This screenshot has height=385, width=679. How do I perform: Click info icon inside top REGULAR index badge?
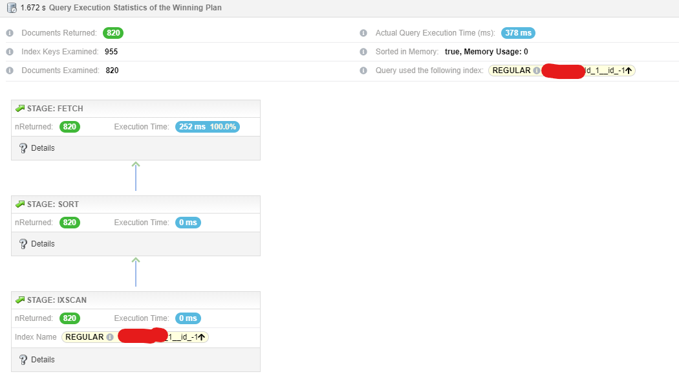[537, 70]
